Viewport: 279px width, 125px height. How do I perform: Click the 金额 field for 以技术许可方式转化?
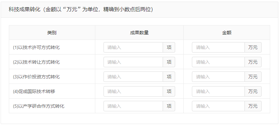218,47
